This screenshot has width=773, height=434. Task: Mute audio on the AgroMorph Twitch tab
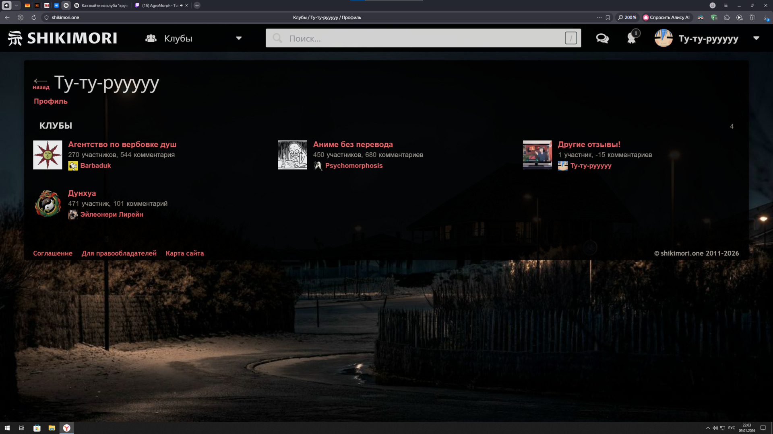[x=182, y=6]
